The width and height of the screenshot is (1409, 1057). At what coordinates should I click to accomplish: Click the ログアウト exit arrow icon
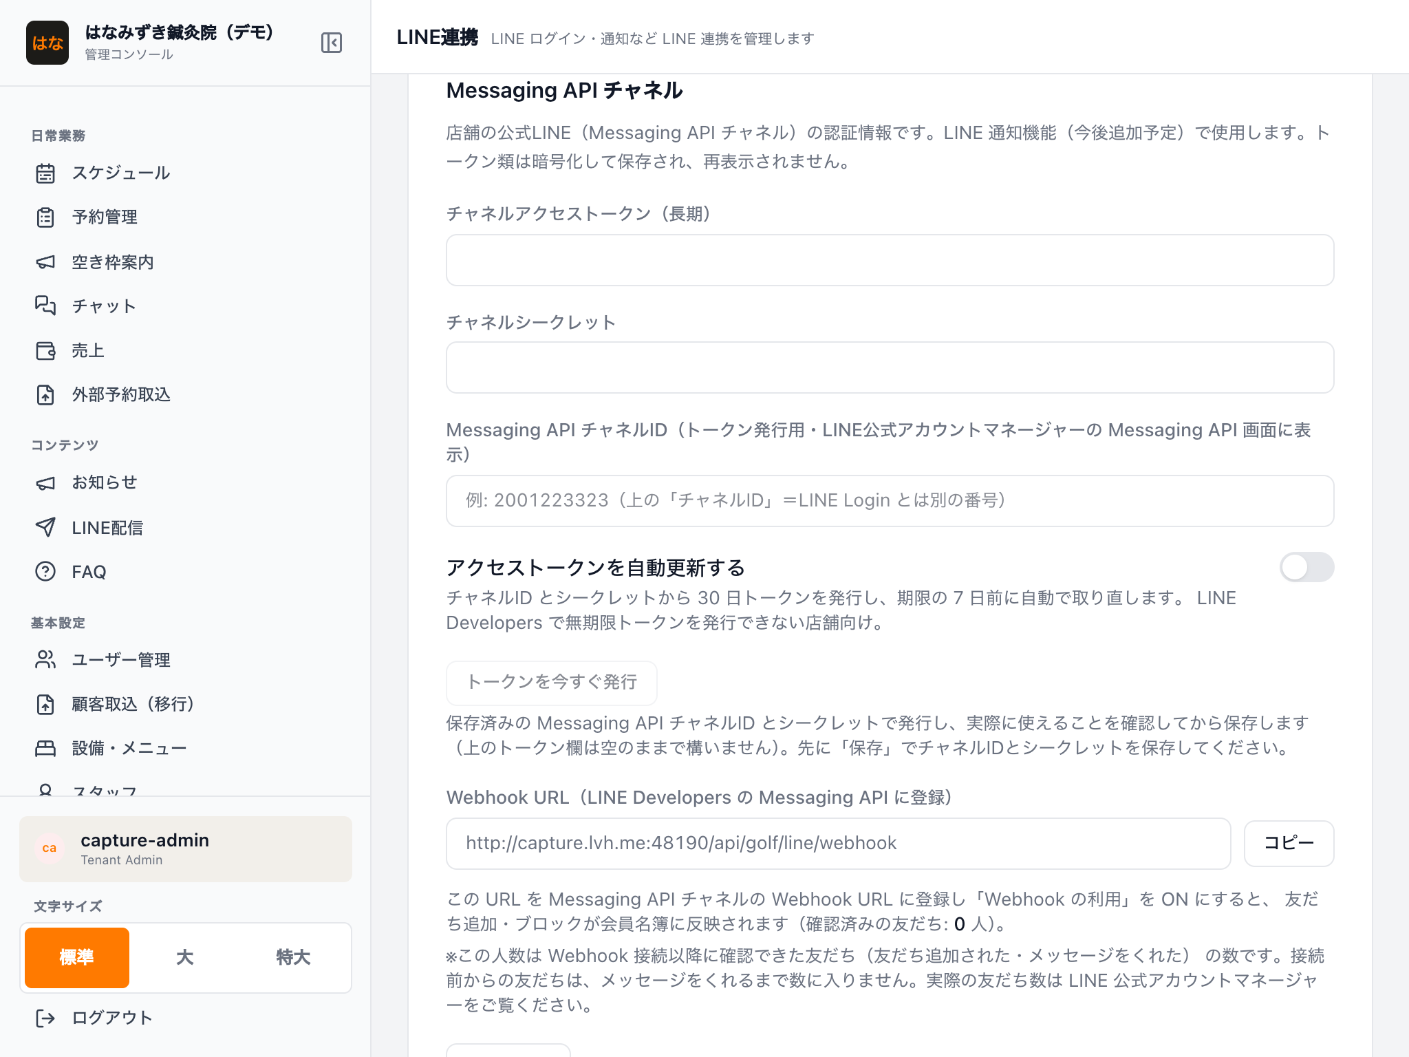click(45, 1018)
